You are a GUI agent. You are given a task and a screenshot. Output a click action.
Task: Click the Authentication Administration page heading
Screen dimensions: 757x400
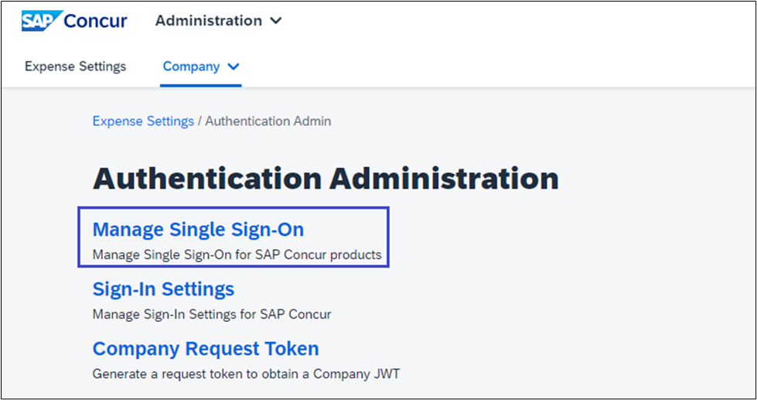click(326, 179)
